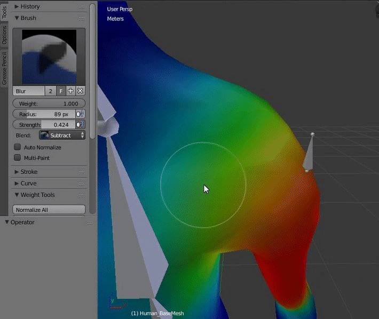Toggle the fake user F button

click(x=61, y=91)
